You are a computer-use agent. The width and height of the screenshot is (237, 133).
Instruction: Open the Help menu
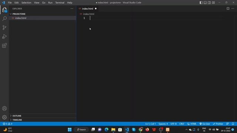[x=70, y=3]
